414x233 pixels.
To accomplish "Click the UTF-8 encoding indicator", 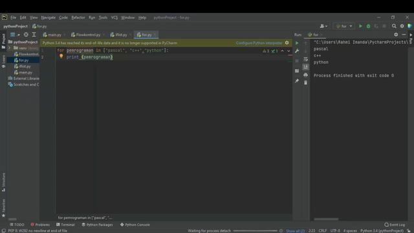I will [335, 230].
